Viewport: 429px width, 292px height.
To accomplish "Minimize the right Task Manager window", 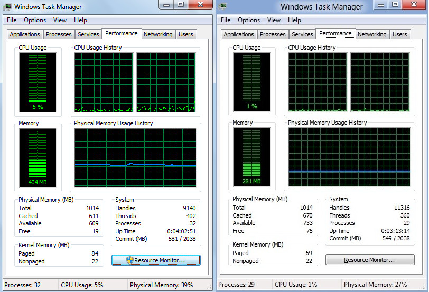I will [x=381, y=4].
